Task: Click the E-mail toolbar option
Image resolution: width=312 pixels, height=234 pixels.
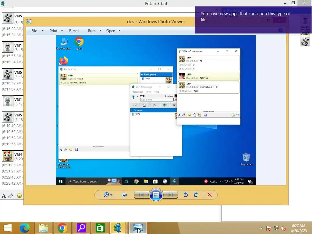Action: click(74, 31)
